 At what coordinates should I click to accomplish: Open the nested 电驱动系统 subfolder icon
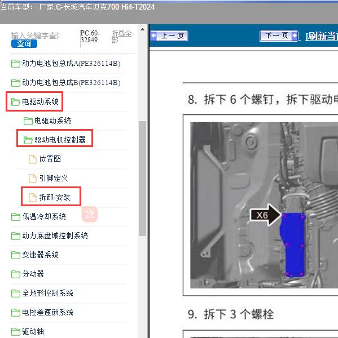pos(28,121)
